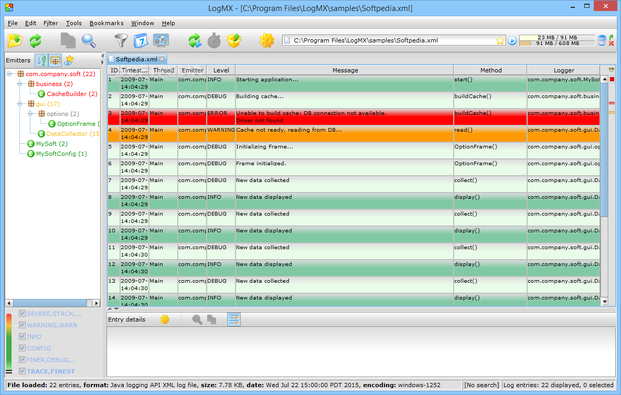This screenshot has width=621, height=395.
Task: Select the 'Unable to build cache' error row
Action: pos(354,117)
